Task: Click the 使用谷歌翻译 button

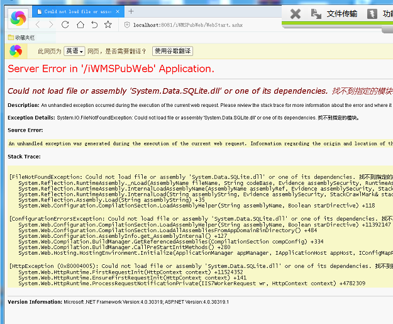Action: point(173,51)
